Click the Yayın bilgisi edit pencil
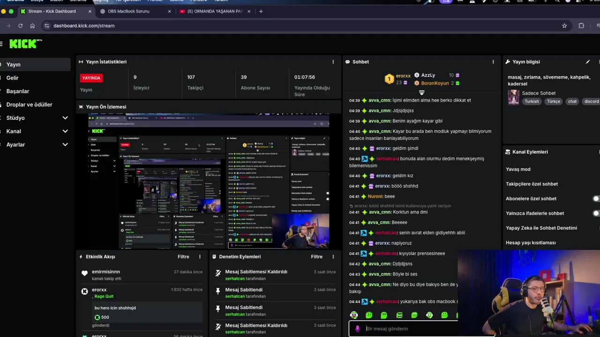The height and width of the screenshot is (337, 600). [588, 62]
